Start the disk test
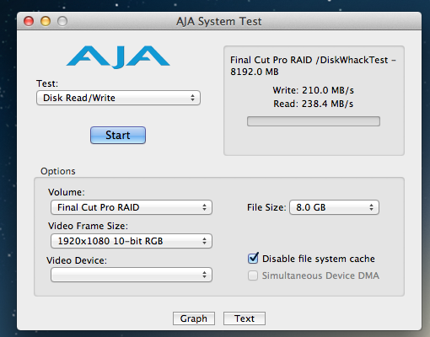Screen dimensions: 430x337 click(118, 135)
